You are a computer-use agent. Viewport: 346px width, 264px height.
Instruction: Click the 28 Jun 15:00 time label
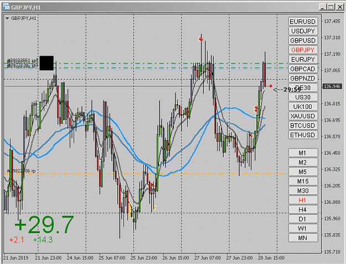tap(271, 258)
